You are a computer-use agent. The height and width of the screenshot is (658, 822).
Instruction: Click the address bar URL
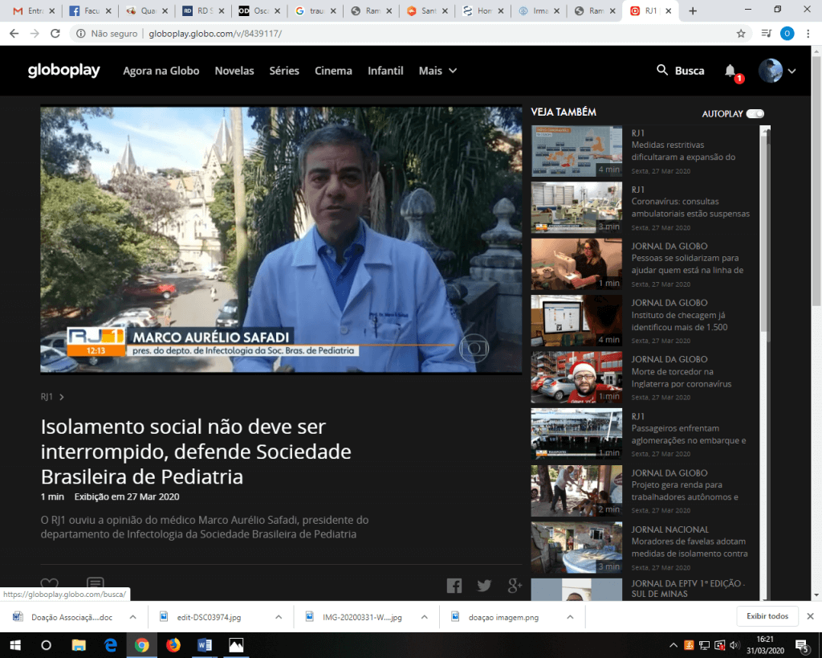[x=215, y=34]
